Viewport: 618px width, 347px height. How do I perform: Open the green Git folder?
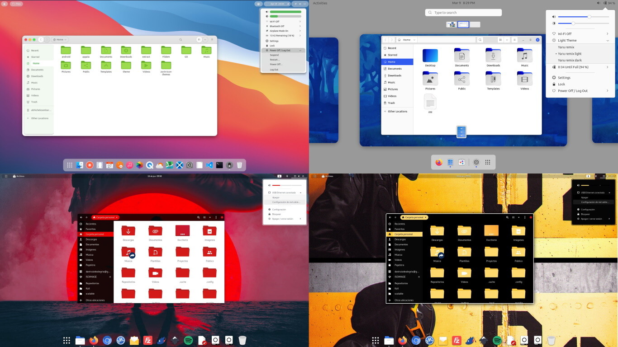[186, 52]
